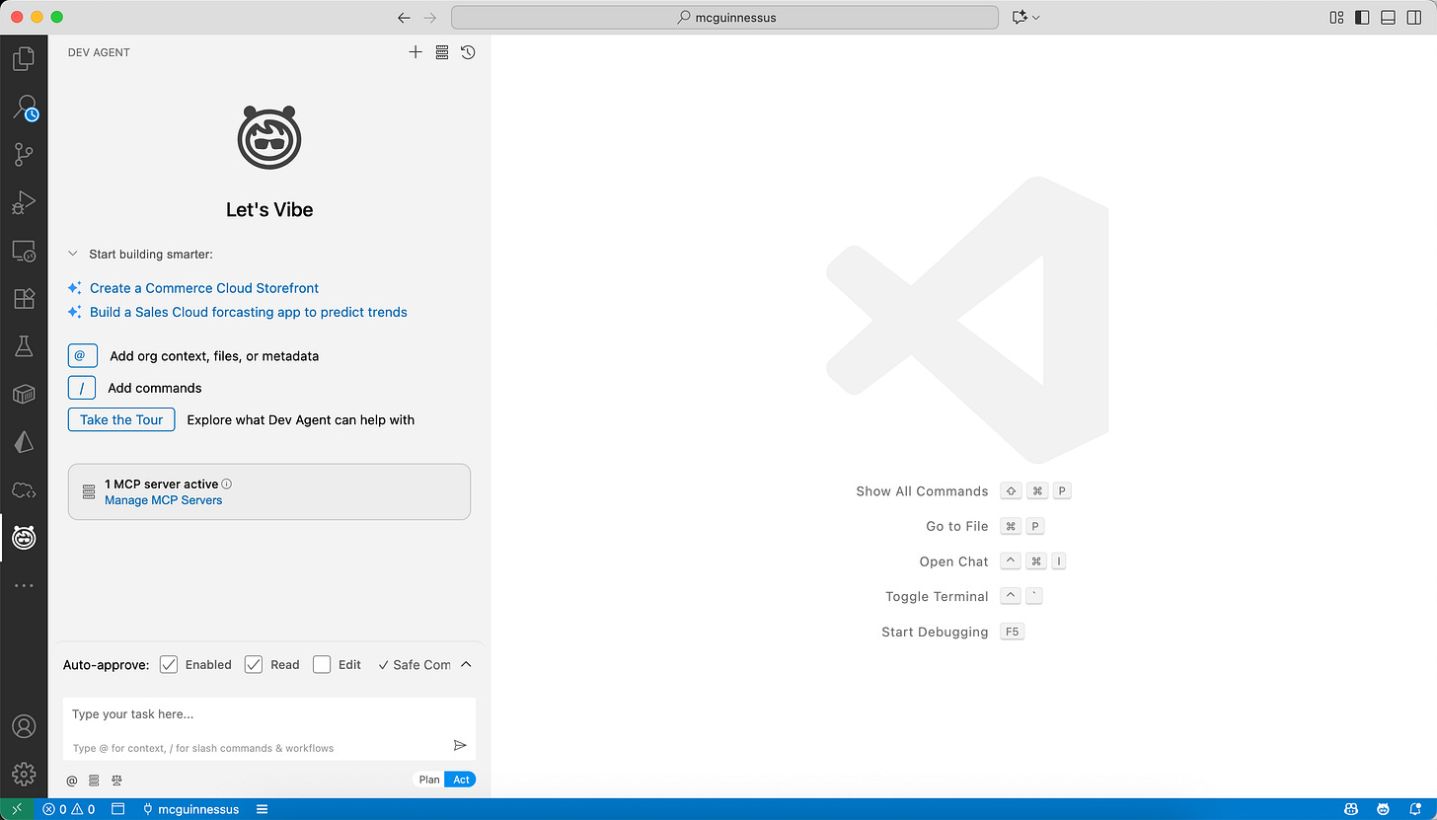The height and width of the screenshot is (820, 1437).
Task: Expand the auto-approve settings chevron
Action: (x=467, y=664)
